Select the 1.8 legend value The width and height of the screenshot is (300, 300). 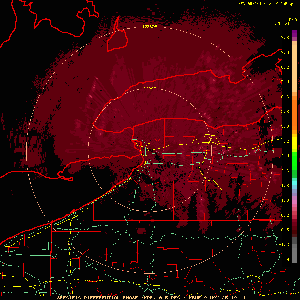pos(285,186)
